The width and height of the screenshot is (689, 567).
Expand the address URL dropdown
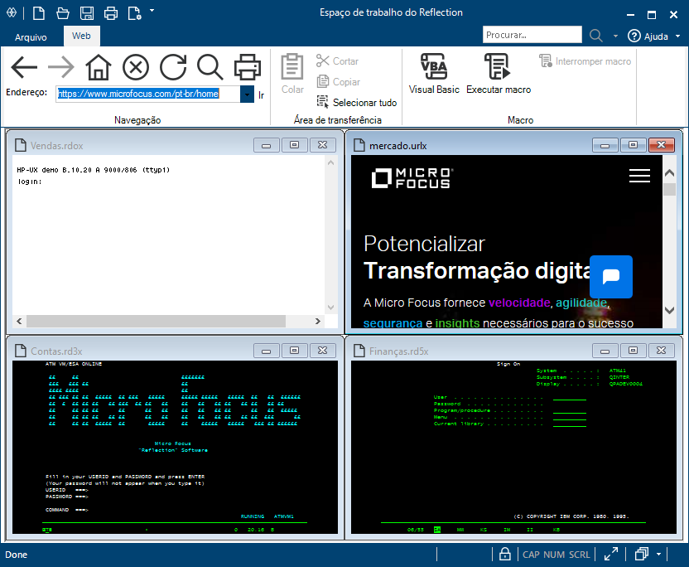(247, 94)
